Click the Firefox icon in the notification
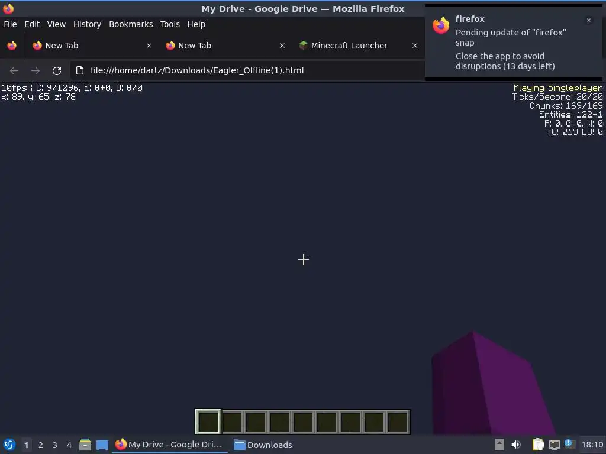The height and width of the screenshot is (454, 606). [x=441, y=25]
